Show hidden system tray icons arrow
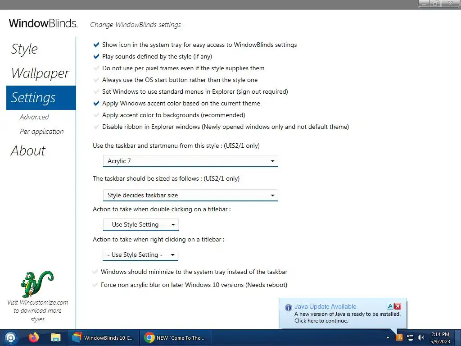 tap(388, 338)
